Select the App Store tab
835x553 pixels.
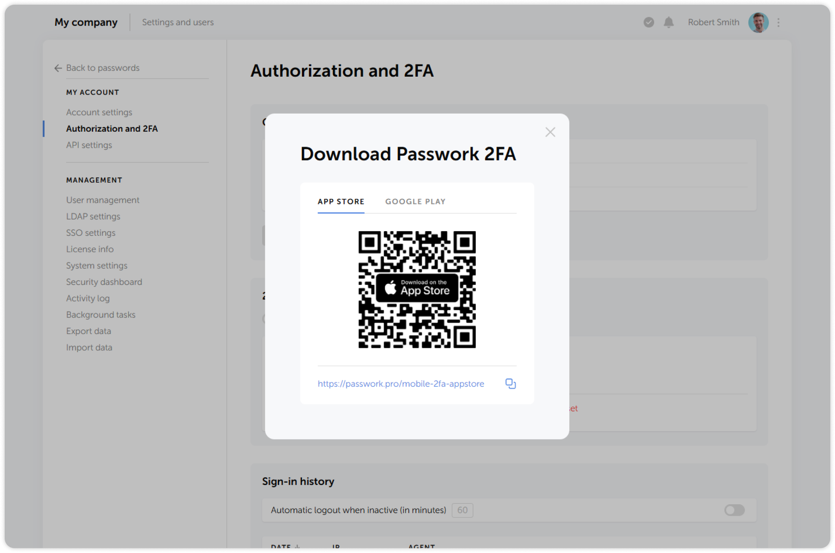point(341,201)
